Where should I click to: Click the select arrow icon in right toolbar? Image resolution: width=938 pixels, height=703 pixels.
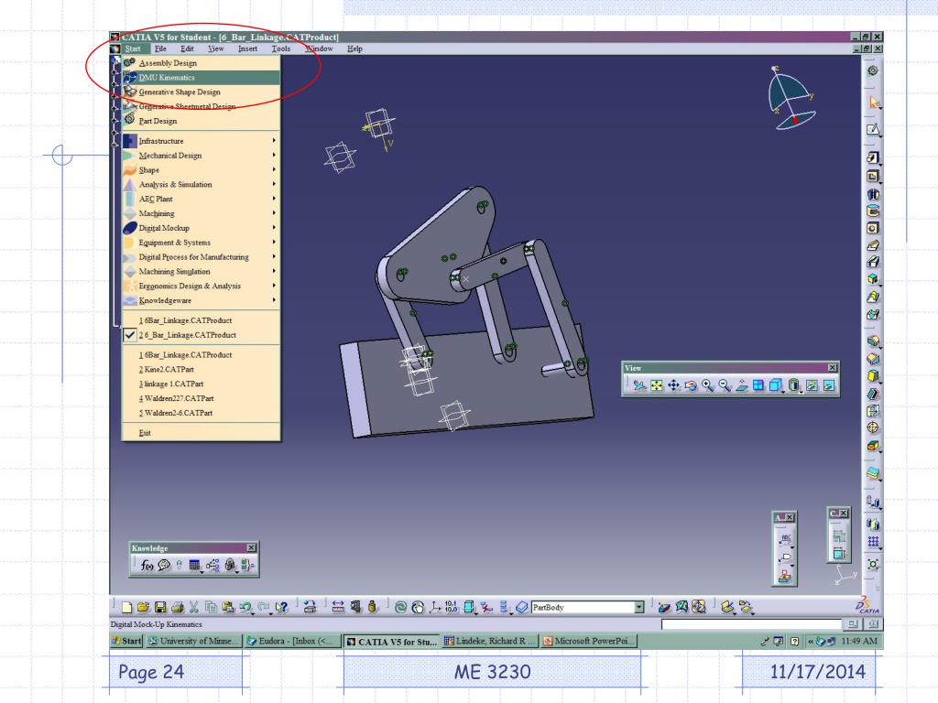click(873, 103)
